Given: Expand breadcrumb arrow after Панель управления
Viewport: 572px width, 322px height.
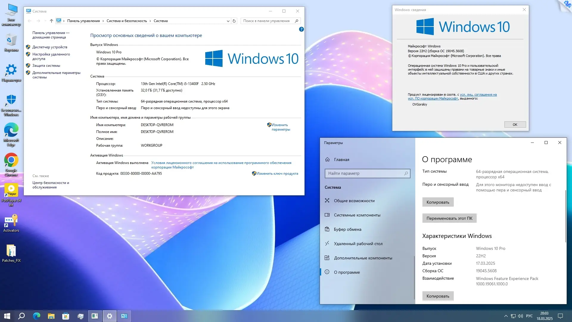Looking at the screenshot, I should pos(103,21).
